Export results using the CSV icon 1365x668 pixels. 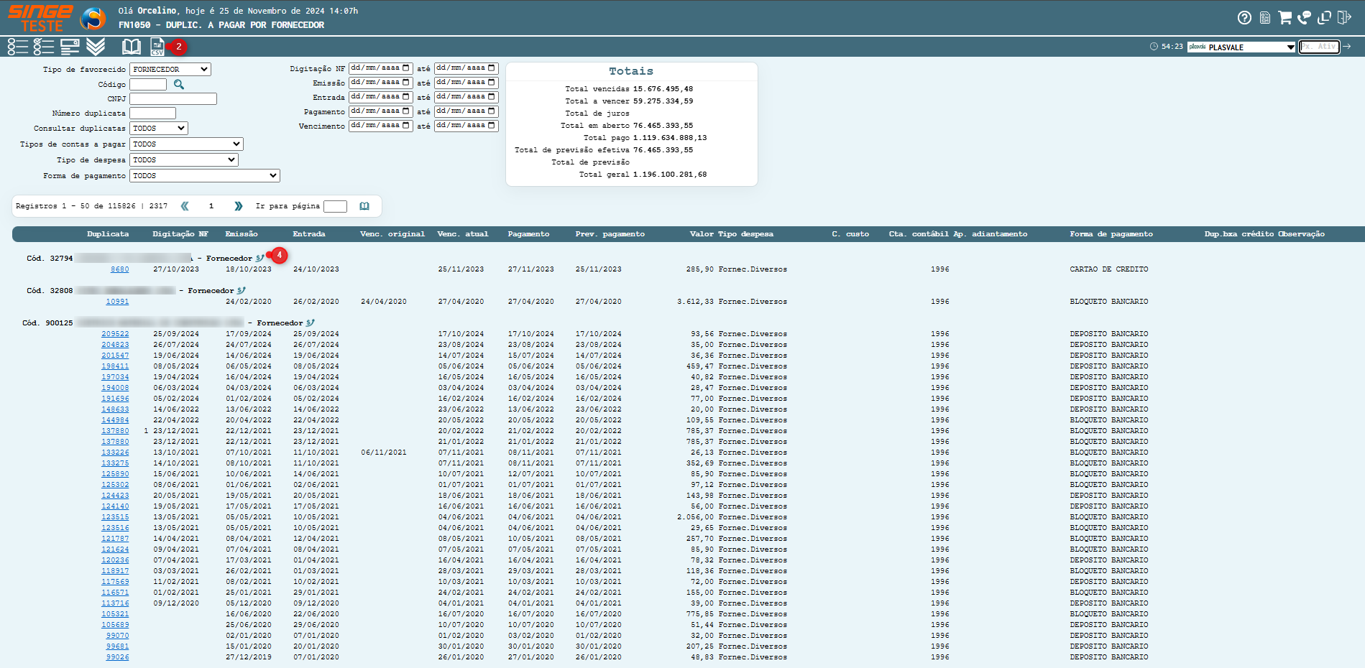[157, 47]
